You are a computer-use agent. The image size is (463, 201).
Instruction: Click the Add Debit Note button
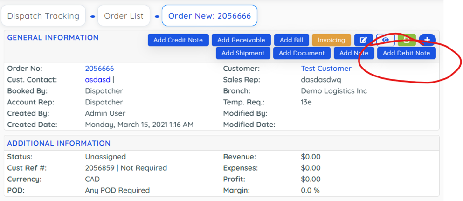coord(406,53)
